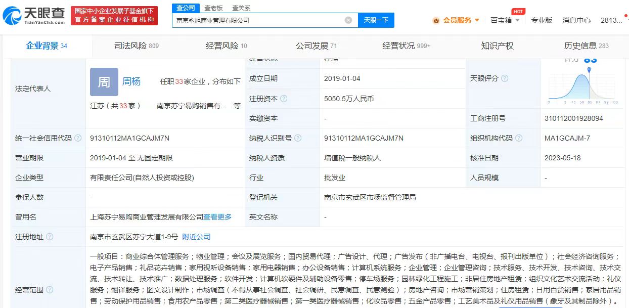Click the 周 avatar of legal representative
Screen dimensions: 629x308
pos(104,82)
